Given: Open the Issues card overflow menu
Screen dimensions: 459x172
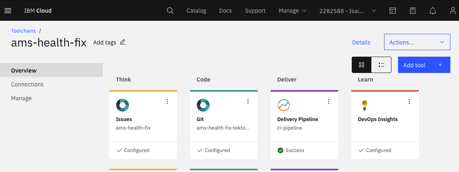Looking at the screenshot, I should coord(167,101).
